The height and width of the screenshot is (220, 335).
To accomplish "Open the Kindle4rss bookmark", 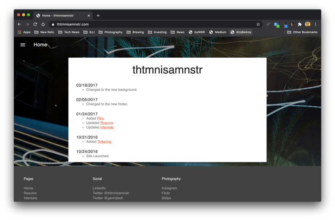I will click(x=241, y=32).
